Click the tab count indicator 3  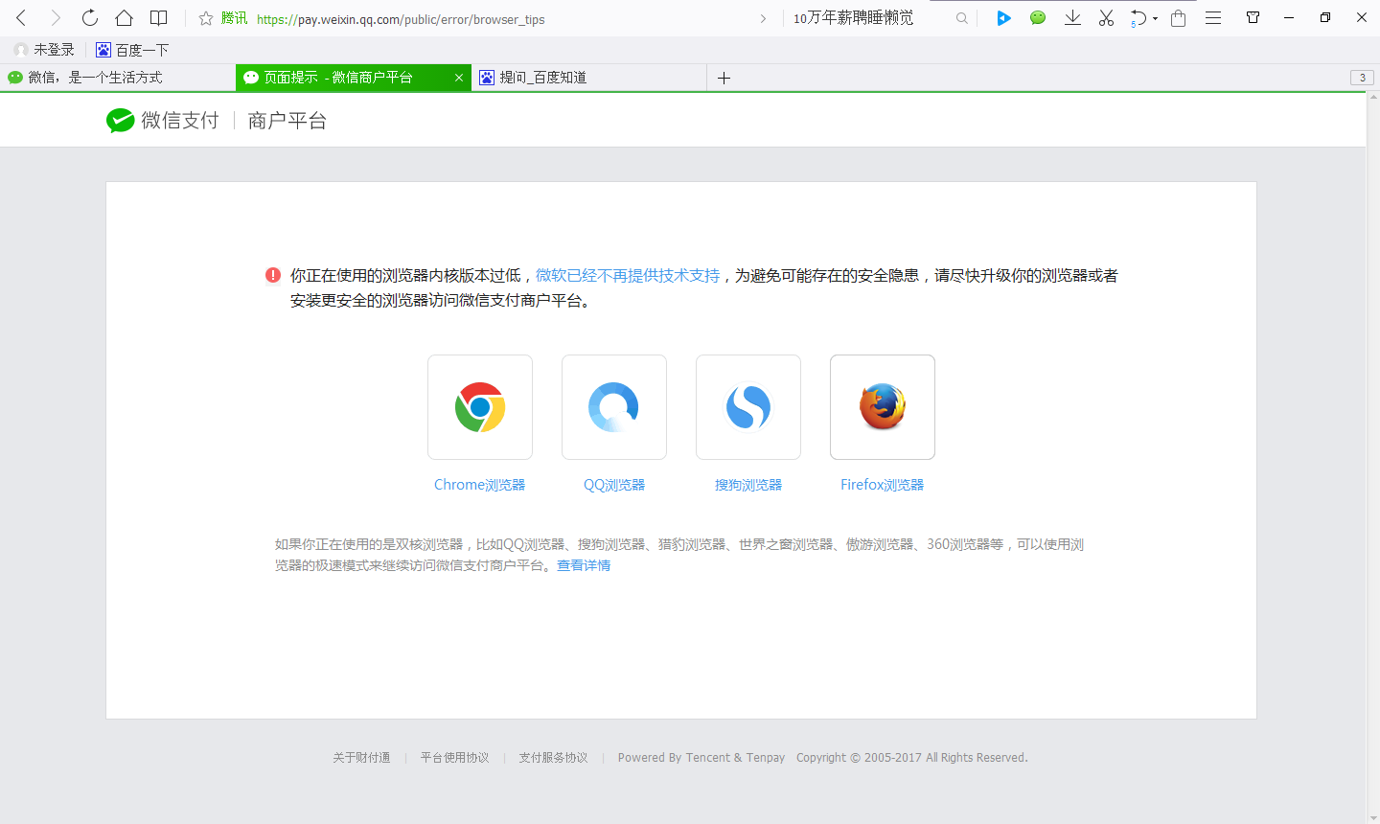point(1362,78)
